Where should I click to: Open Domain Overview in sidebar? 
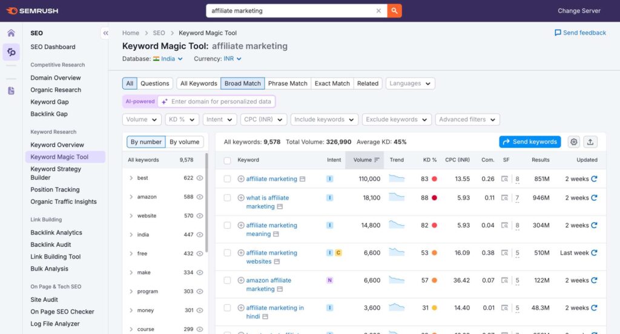click(55, 78)
